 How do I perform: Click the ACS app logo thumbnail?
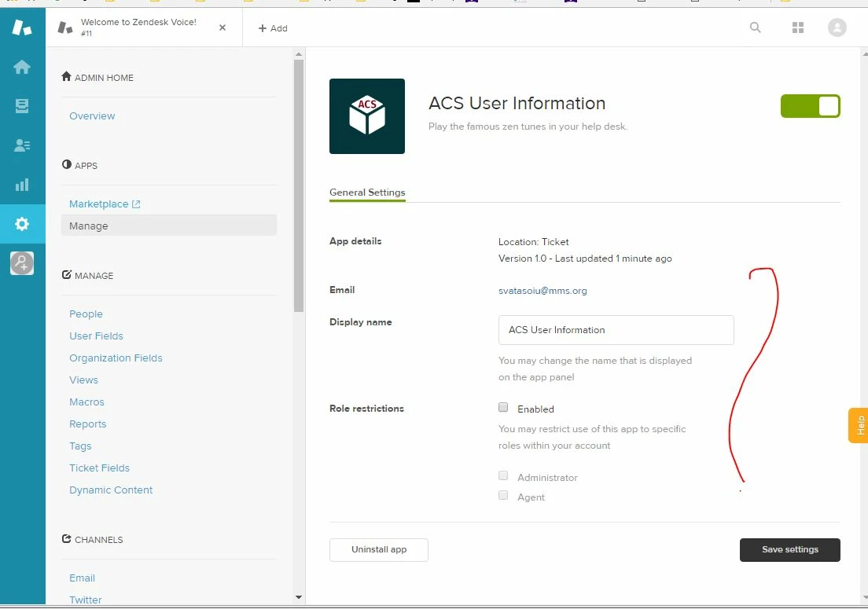point(367,116)
